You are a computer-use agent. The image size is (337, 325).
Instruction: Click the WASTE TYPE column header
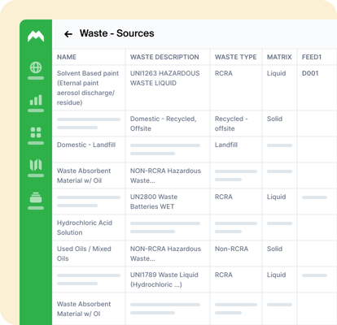pos(235,57)
